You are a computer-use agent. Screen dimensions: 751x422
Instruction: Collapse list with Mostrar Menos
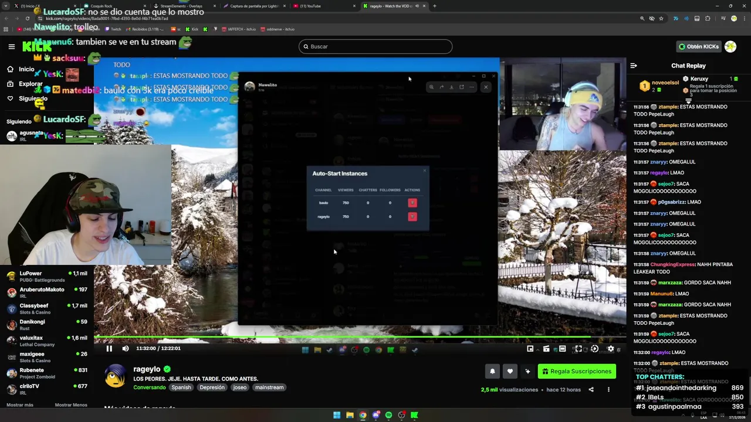71,405
